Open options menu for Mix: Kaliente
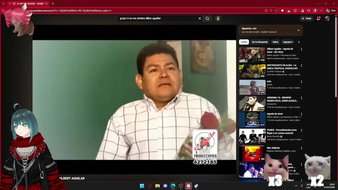 [x=301, y=148]
